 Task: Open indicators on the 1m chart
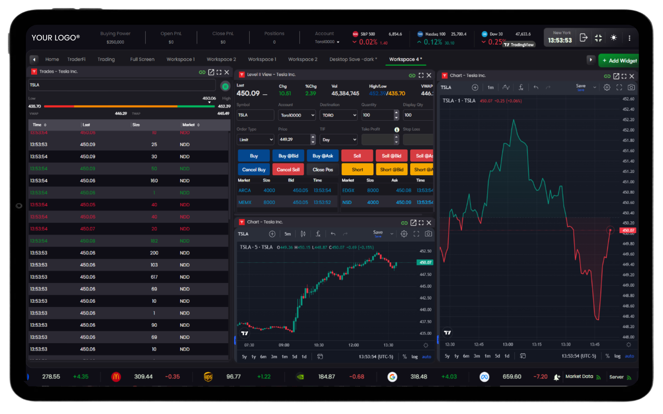(521, 87)
